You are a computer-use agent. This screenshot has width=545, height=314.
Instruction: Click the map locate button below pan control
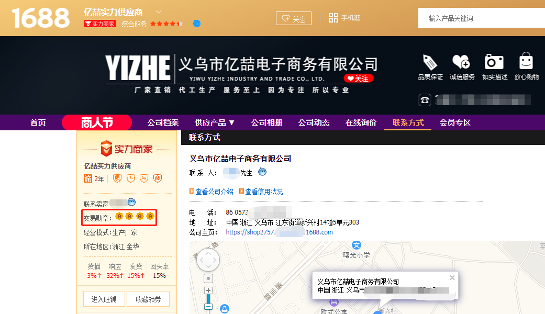click(208, 278)
